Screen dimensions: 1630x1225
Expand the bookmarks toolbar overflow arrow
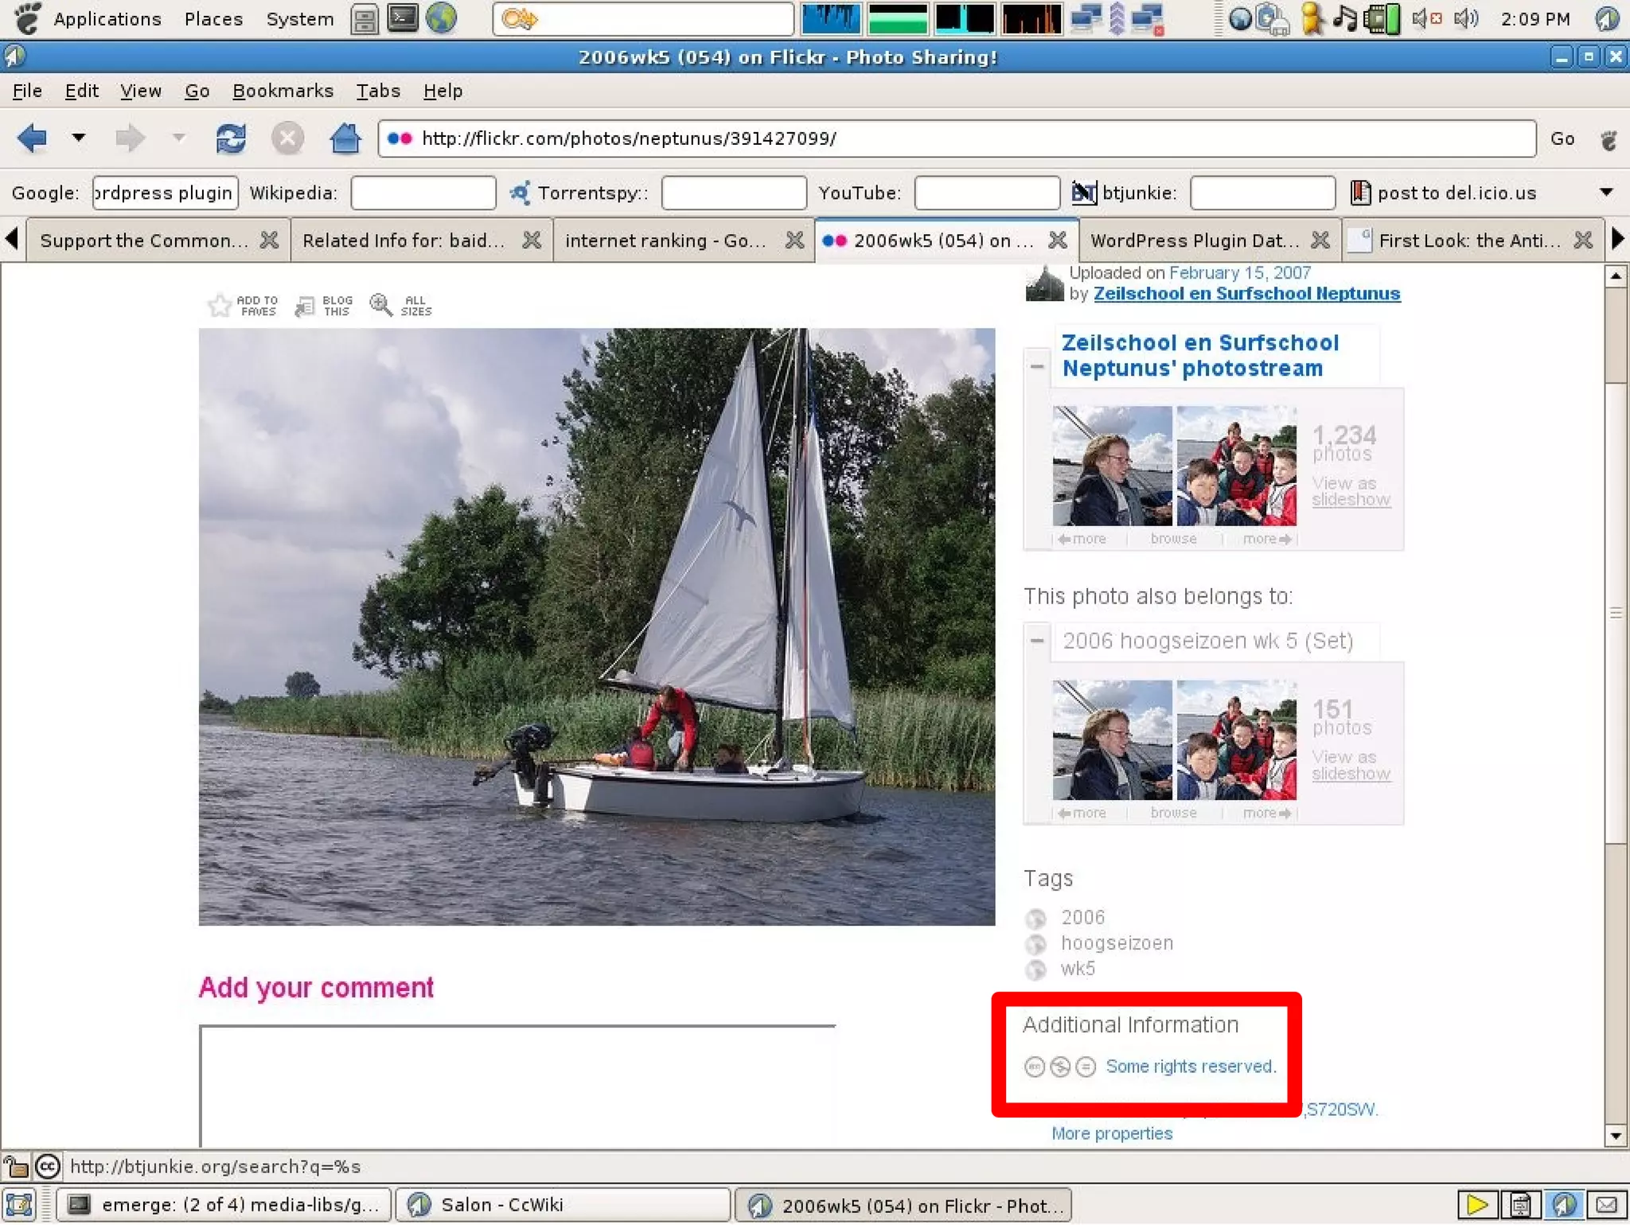click(x=1606, y=192)
